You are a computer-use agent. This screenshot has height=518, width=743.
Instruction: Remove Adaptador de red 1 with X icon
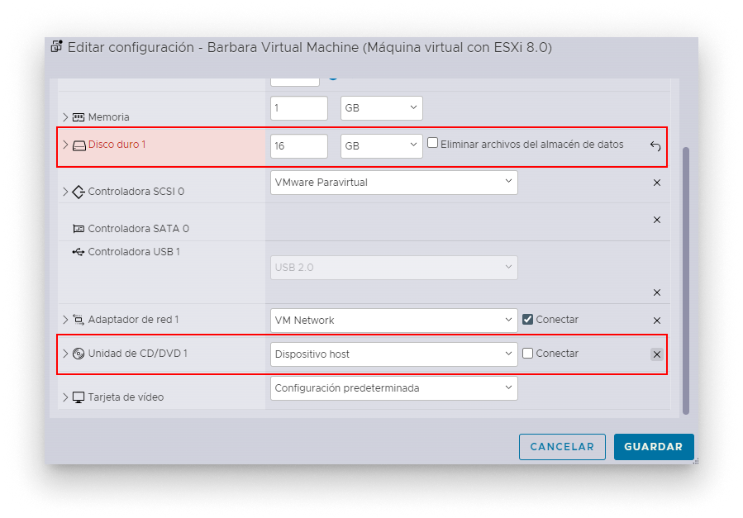(x=657, y=321)
